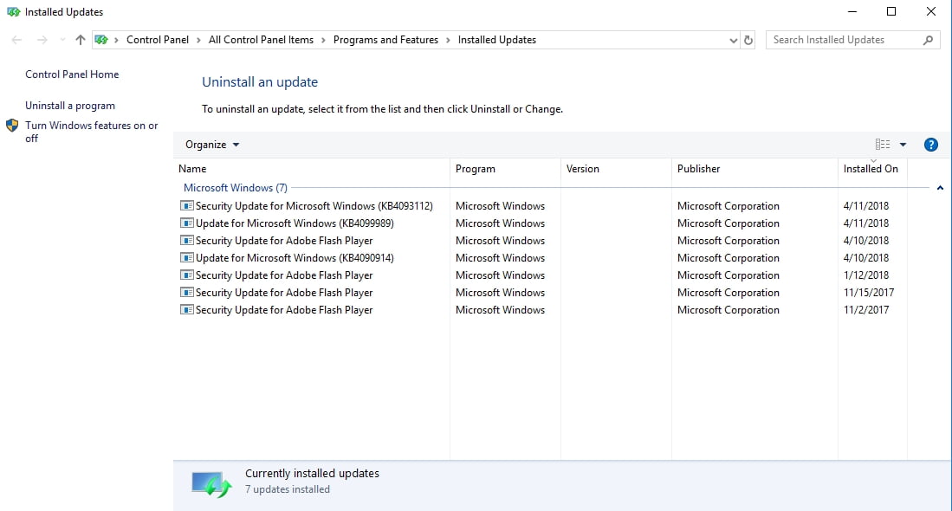Open the change view dropdown arrow
Viewport: 952px width, 511px height.
point(903,144)
